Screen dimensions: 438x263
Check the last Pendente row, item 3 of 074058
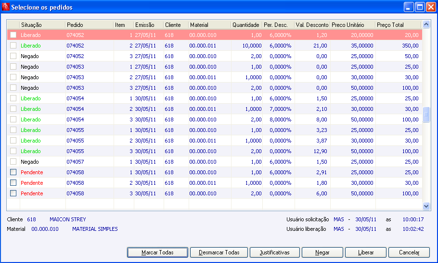[x=13, y=193]
